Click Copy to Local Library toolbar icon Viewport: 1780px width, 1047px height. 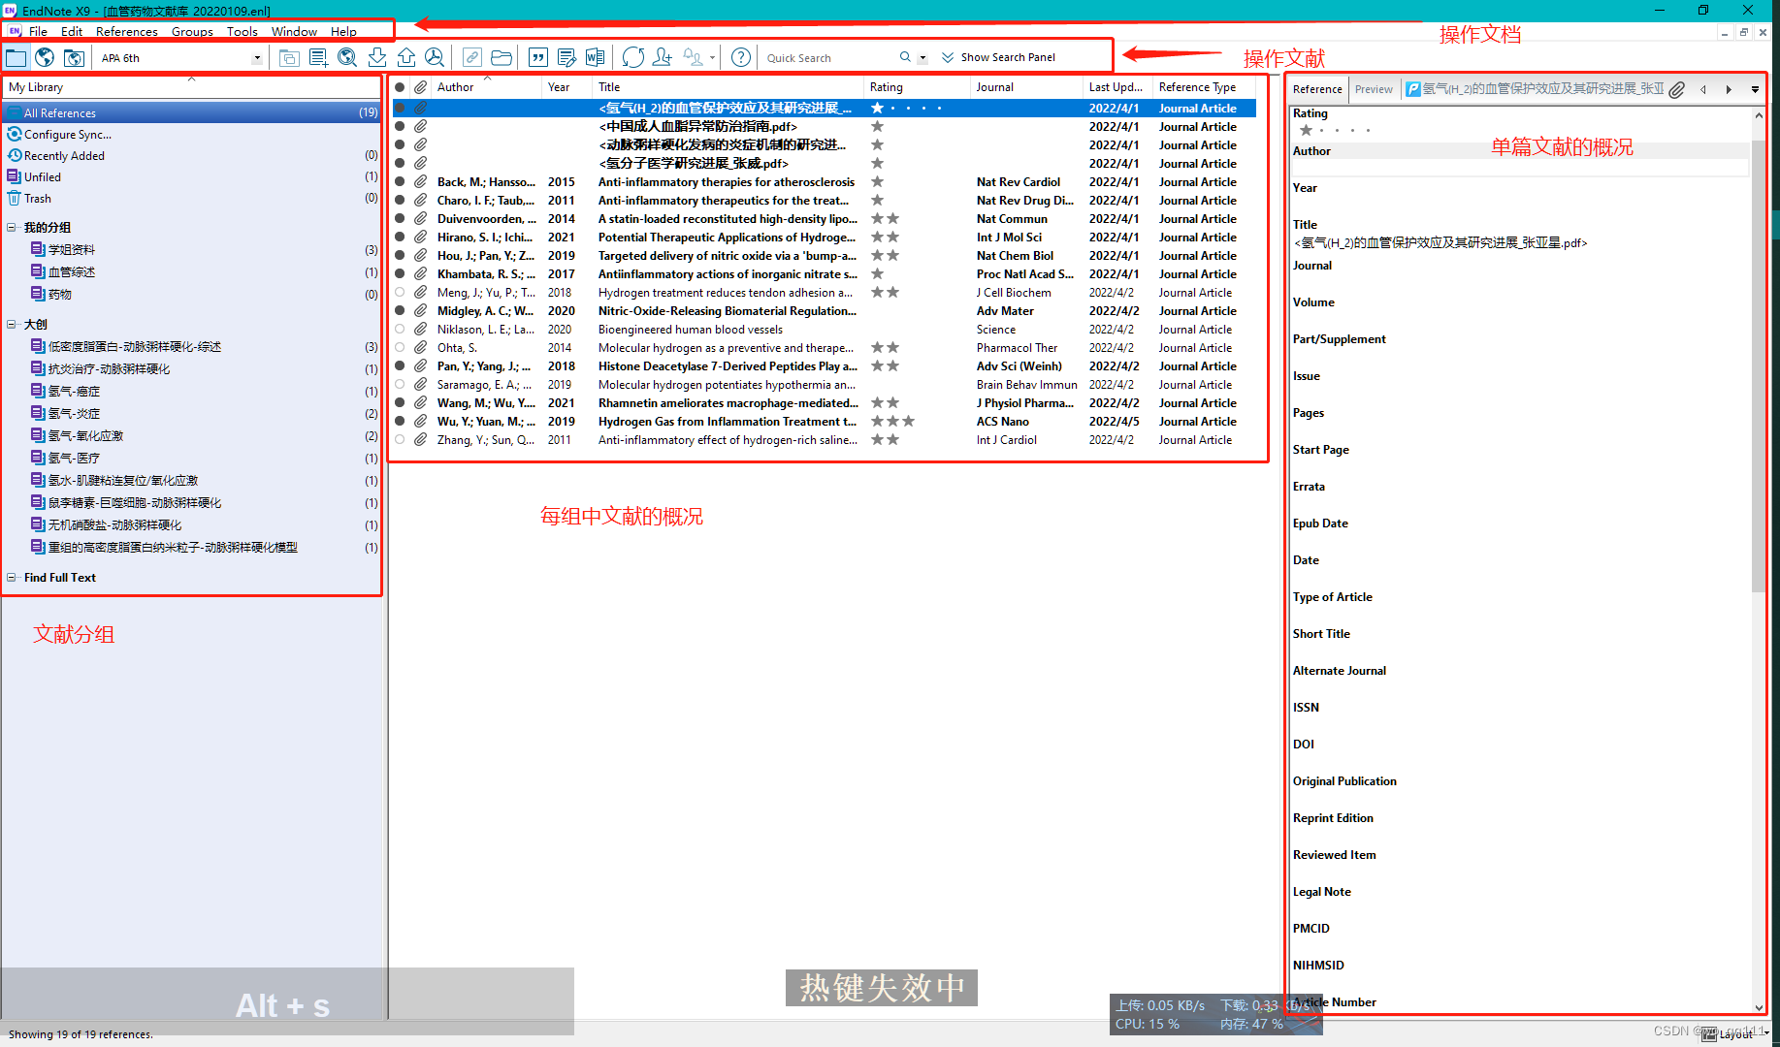click(289, 57)
